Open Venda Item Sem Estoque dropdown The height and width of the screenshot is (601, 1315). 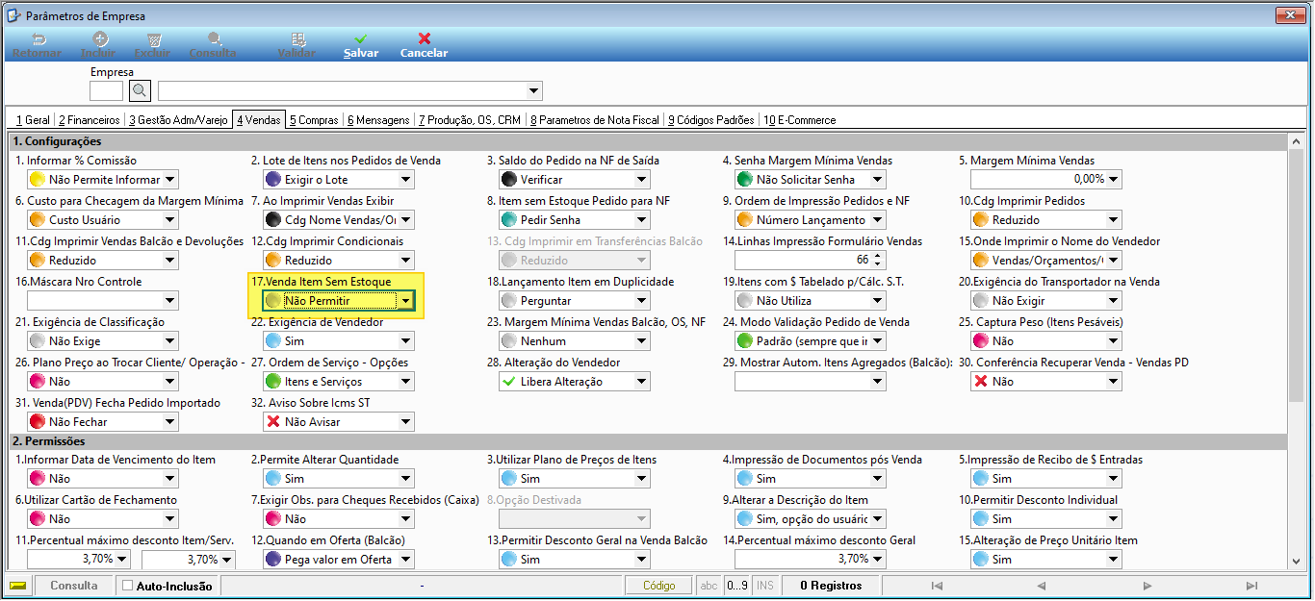406,301
